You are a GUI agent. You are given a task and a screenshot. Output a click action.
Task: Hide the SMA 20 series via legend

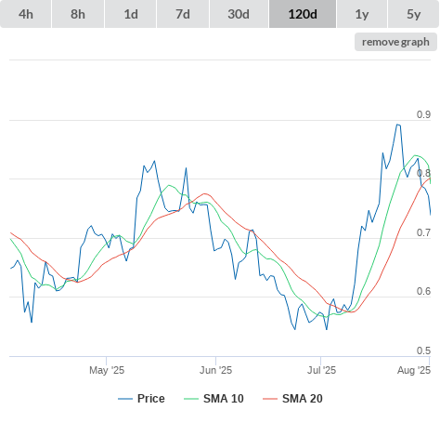[303, 399]
